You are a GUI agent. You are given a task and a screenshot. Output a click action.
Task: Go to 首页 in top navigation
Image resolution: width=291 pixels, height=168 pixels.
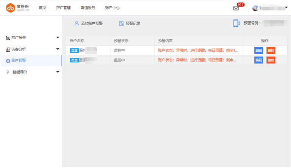pyautogui.click(x=42, y=8)
